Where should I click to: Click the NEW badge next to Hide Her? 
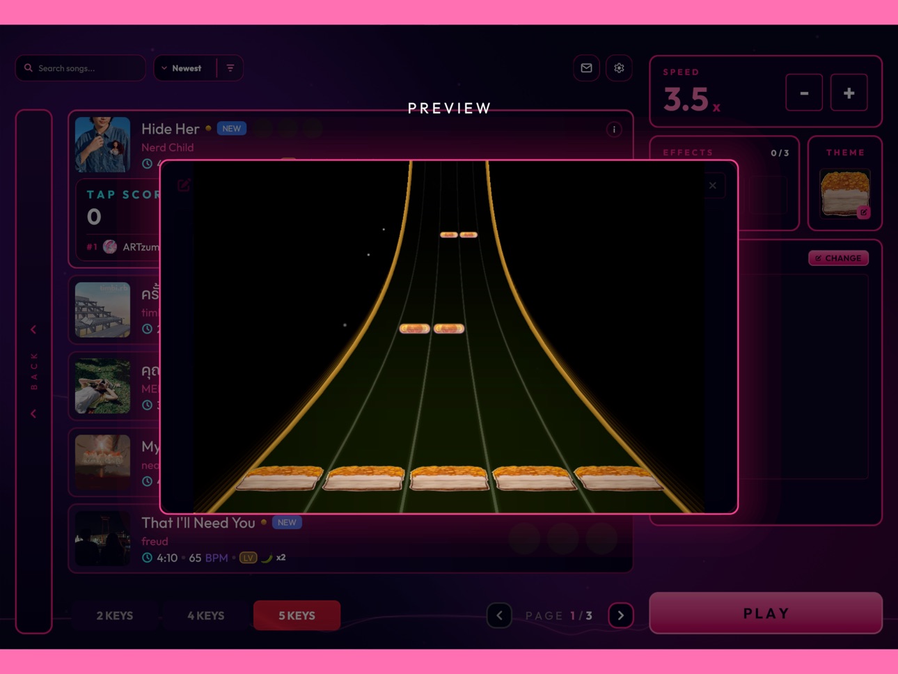[x=231, y=129]
